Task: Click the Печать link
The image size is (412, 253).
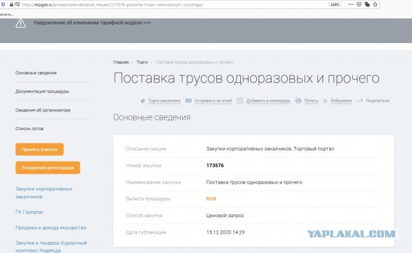Action: coord(312,100)
